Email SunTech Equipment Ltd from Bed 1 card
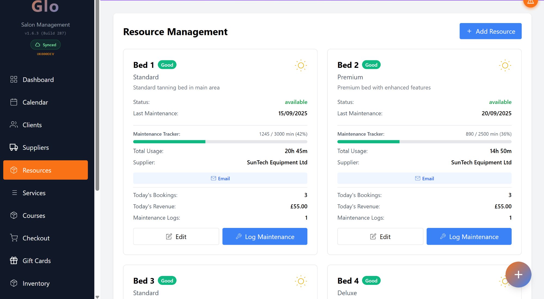Screen dimensions: 544x299 (x=220, y=178)
